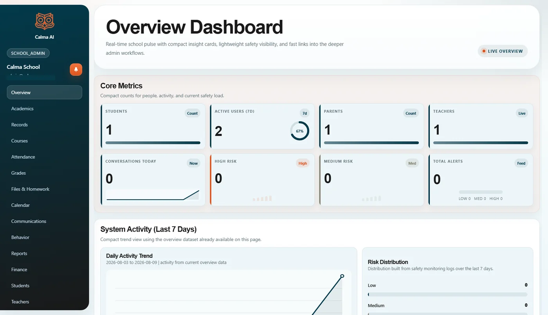Click the Medium Risk mini bar chart
Viewport: 548px width, 315px height.
pos(371,198)
